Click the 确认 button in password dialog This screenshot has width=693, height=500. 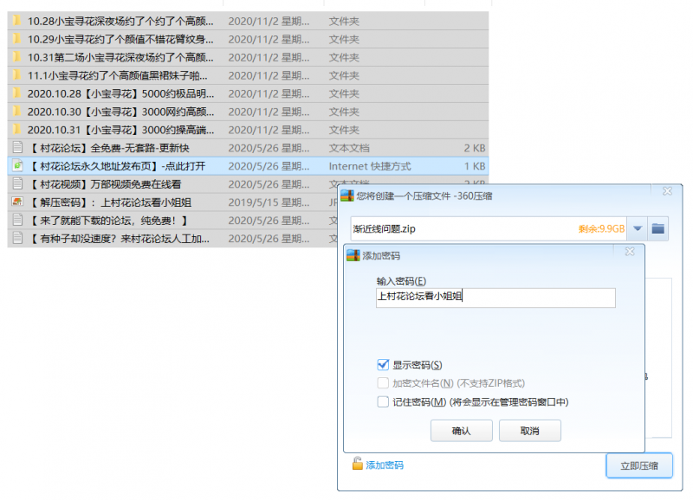461,431
